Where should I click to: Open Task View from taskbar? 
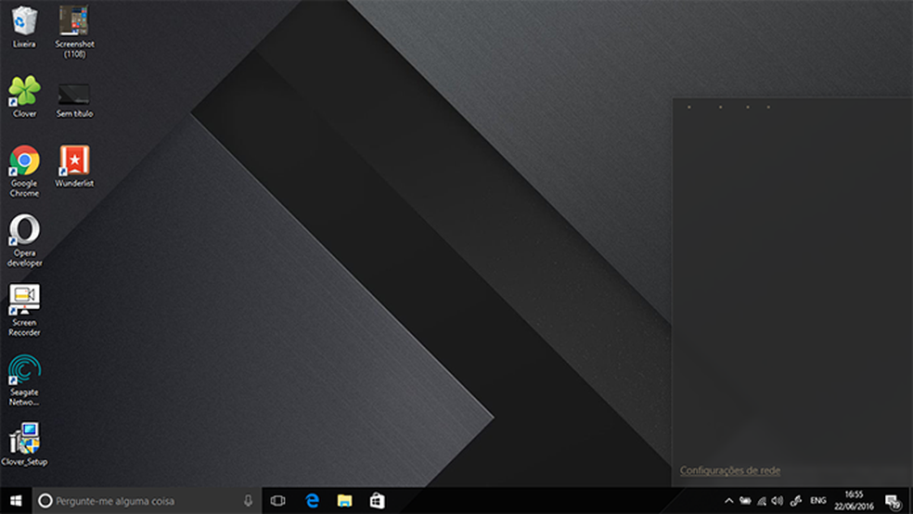[277, 501]
